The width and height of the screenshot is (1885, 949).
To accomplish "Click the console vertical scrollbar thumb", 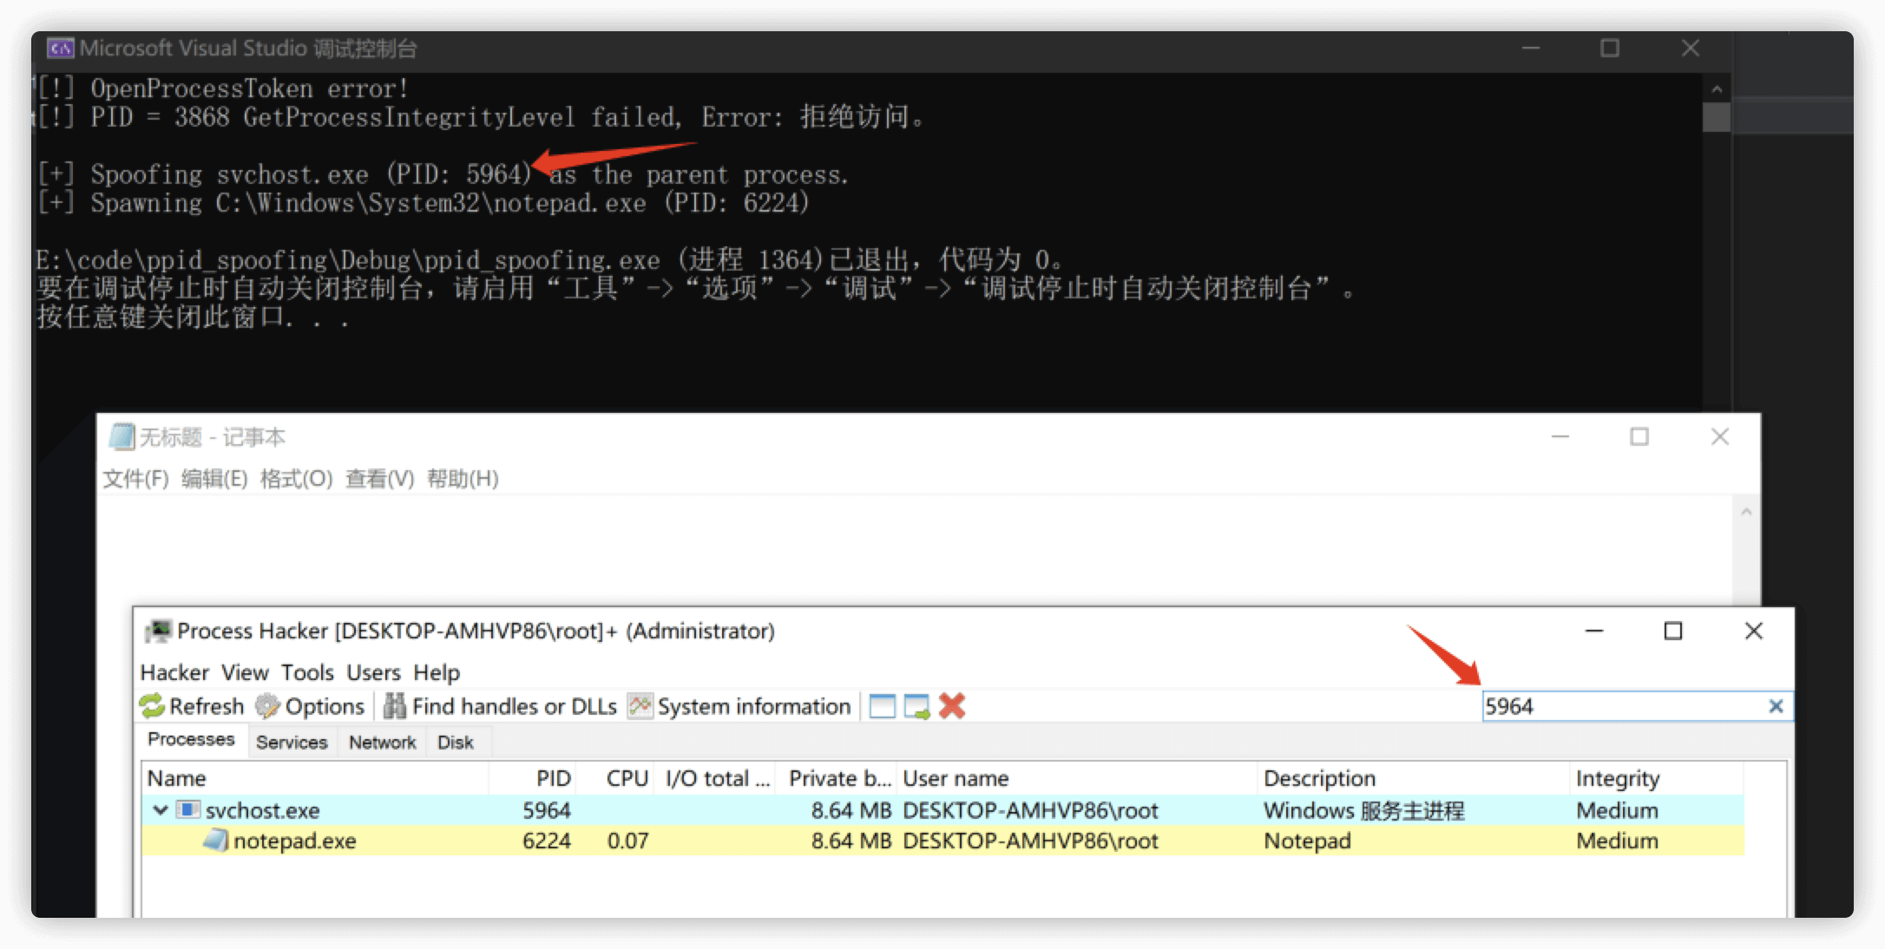I will [1716, 117].
